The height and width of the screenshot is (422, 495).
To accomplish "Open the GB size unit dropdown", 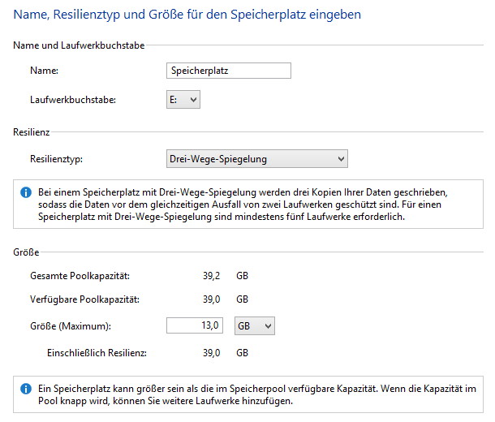I will 255,325.
